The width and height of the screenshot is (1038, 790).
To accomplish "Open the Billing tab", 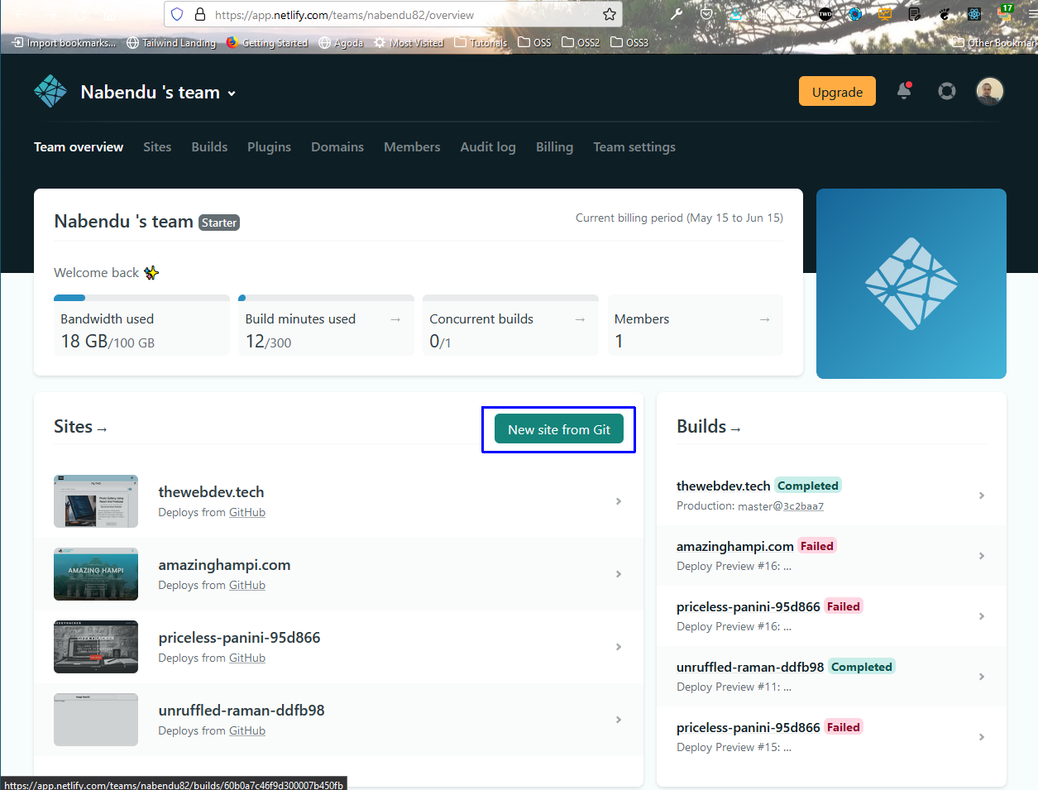I will tap(554, 147).
